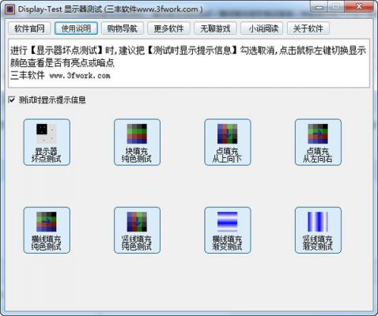Screen dimensions: 378x316
Task: Launch the 块填充纯色测试 block fill test
Action: 137,142
